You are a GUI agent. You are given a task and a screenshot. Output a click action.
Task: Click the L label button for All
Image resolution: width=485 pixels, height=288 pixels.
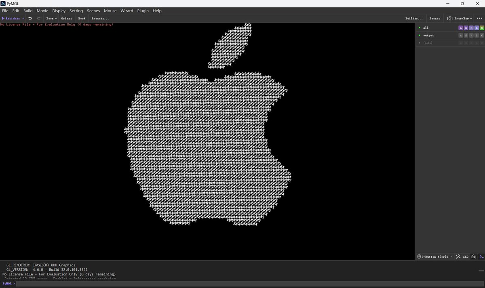[x=477, y=28]
